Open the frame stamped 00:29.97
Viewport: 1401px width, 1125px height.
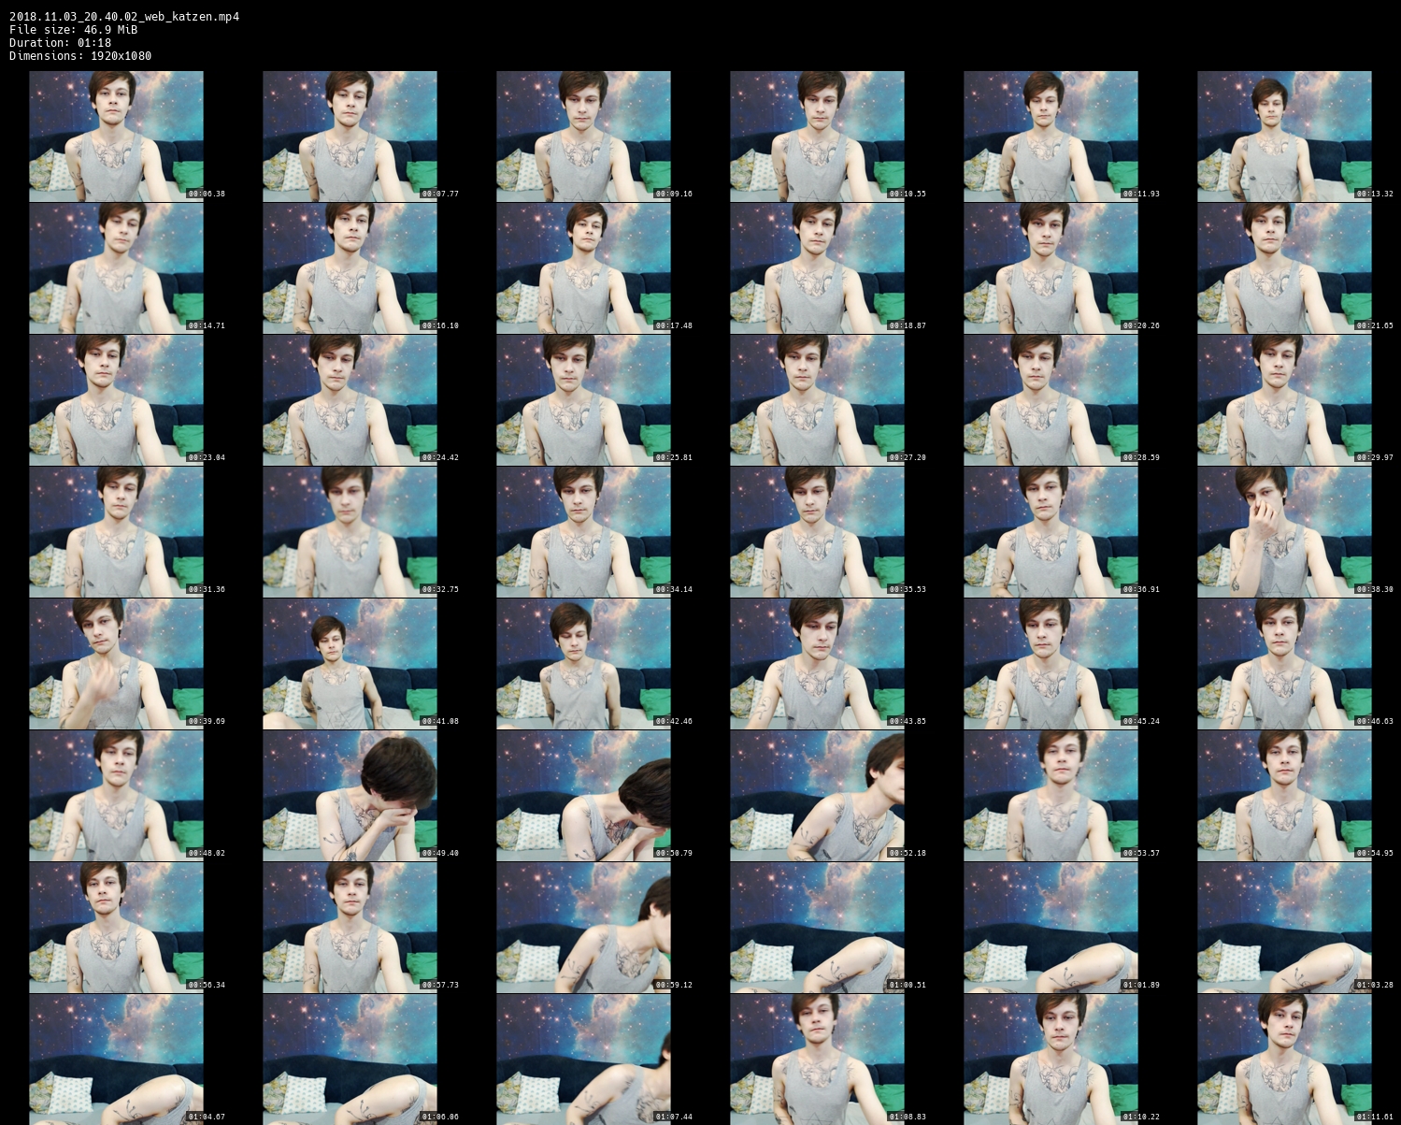pyautogui.click(x=1284, y=400)
